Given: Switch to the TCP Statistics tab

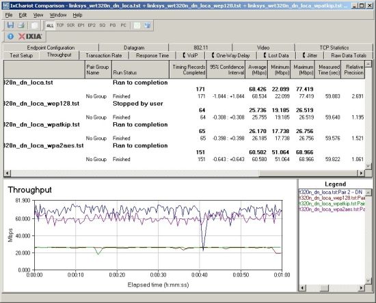Looking at the screenshot, I should 334,47.
